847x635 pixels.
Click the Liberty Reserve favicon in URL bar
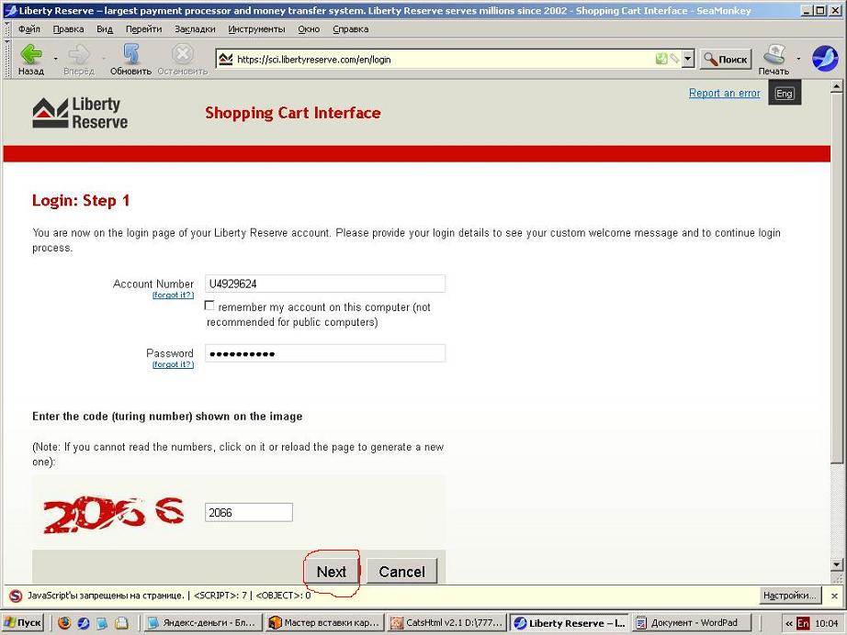pyautogui.click(x=226, y=59)
